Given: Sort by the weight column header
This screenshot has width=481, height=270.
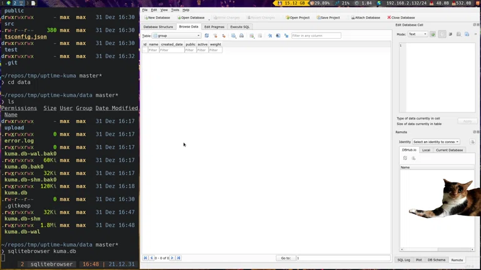Looking at the screenshot, I should pyautogui.click(x=215, y=44).
